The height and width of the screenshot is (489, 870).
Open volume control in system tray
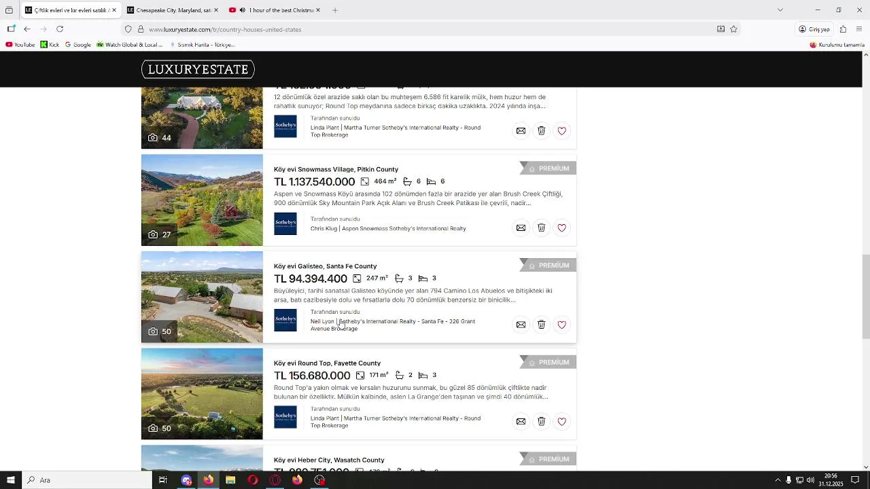coord(810,480)
